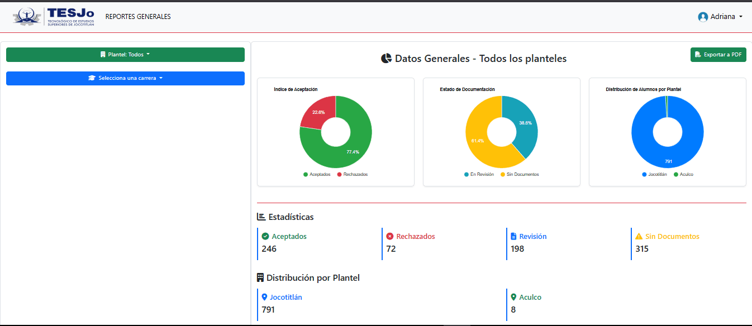The width and height of the screenshot is (752, 326).
Task: Click the Estadísticas section heading
Action: tap(291, 217)
